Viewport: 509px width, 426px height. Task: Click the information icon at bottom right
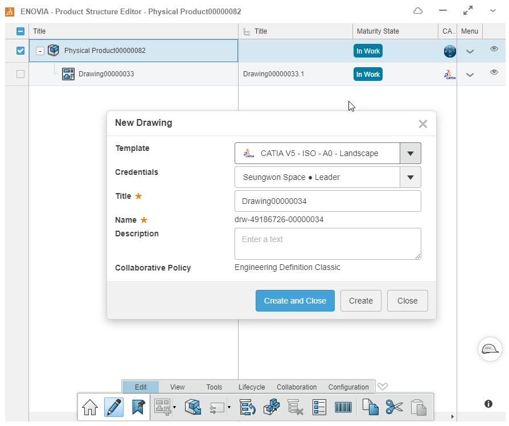tap(489, 404)
